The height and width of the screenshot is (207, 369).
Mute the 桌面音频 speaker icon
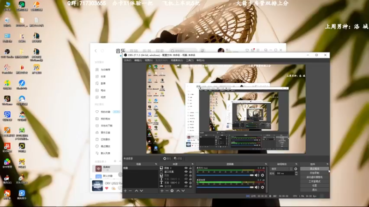[257, 187]
